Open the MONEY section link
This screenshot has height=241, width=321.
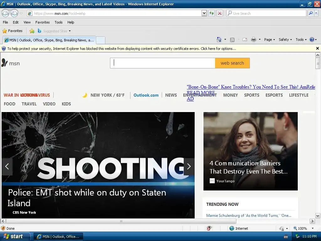tap(230, 95)
